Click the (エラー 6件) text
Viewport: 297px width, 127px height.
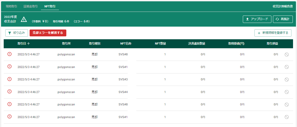click(82, 22)
